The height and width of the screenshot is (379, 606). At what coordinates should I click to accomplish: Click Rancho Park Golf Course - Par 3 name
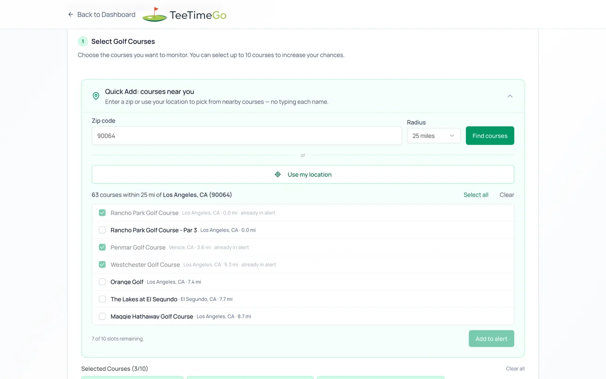pyautogui.click(x=153, y=230)
